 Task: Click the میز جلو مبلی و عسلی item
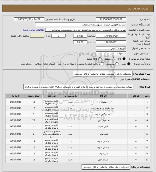[103, 108]
